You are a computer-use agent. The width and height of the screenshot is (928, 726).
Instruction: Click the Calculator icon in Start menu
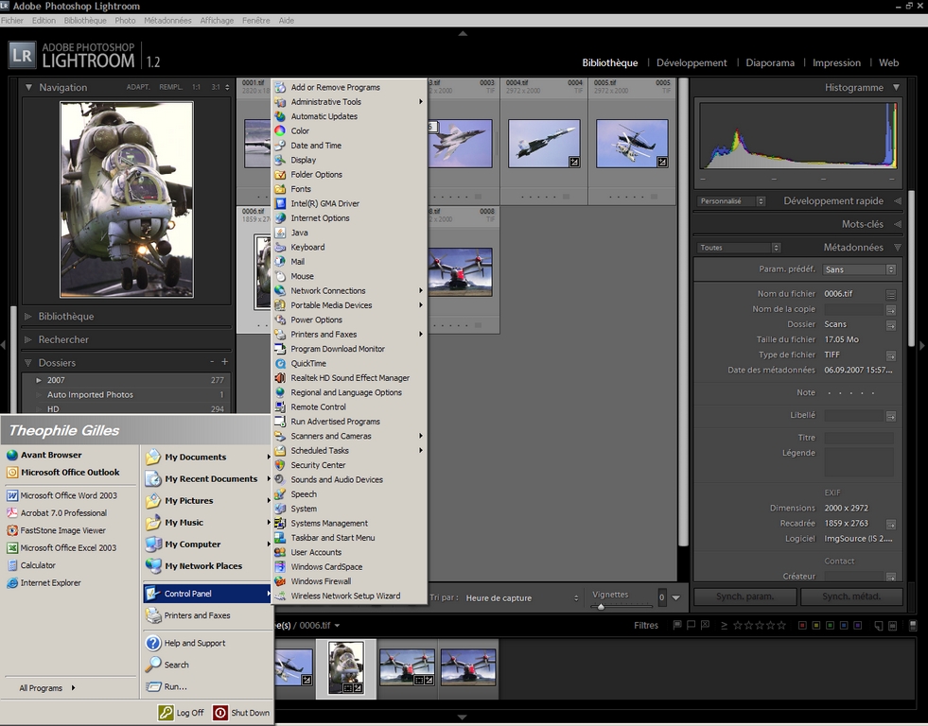pyautogui.click(x=12, y=565)
